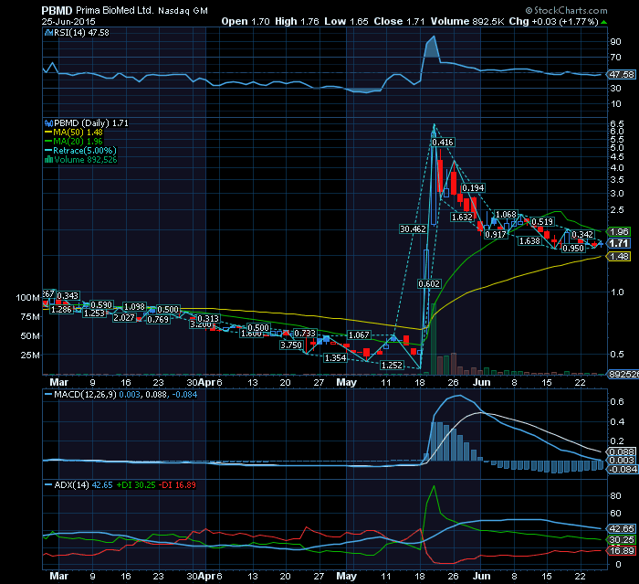The width and height of the screenshot is (639, 584).
Task: Click the 'ADX(14) 42.65' indicator label
Action: coord(83,484)
